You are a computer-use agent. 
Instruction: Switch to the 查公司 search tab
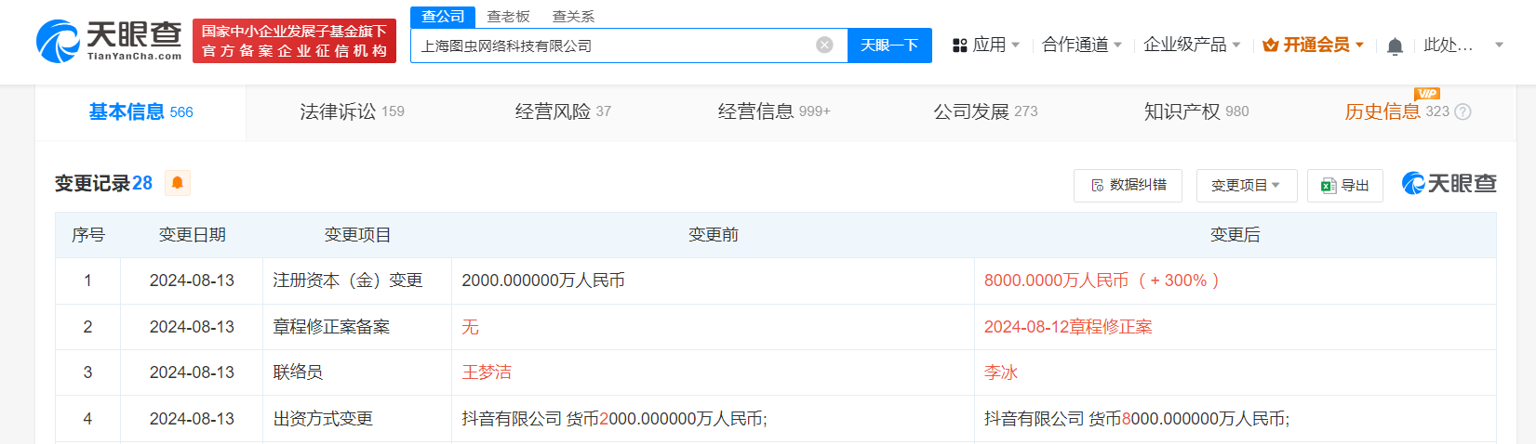click(443, 17)
